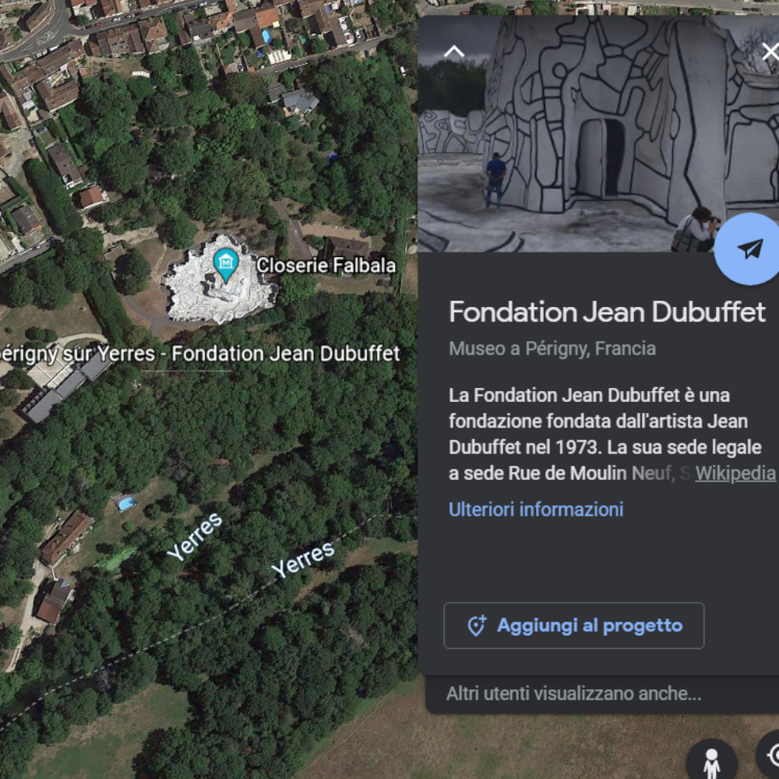Click the Périgny sur Yerres Fondation label
The width and height of the screenshot is (779, 779).
(199, 354)
